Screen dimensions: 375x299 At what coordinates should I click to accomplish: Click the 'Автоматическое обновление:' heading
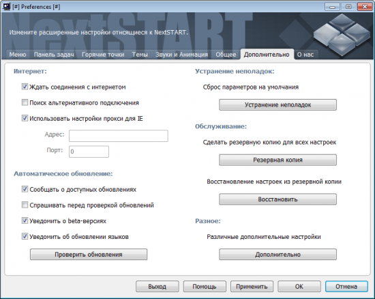coord(63,173)
